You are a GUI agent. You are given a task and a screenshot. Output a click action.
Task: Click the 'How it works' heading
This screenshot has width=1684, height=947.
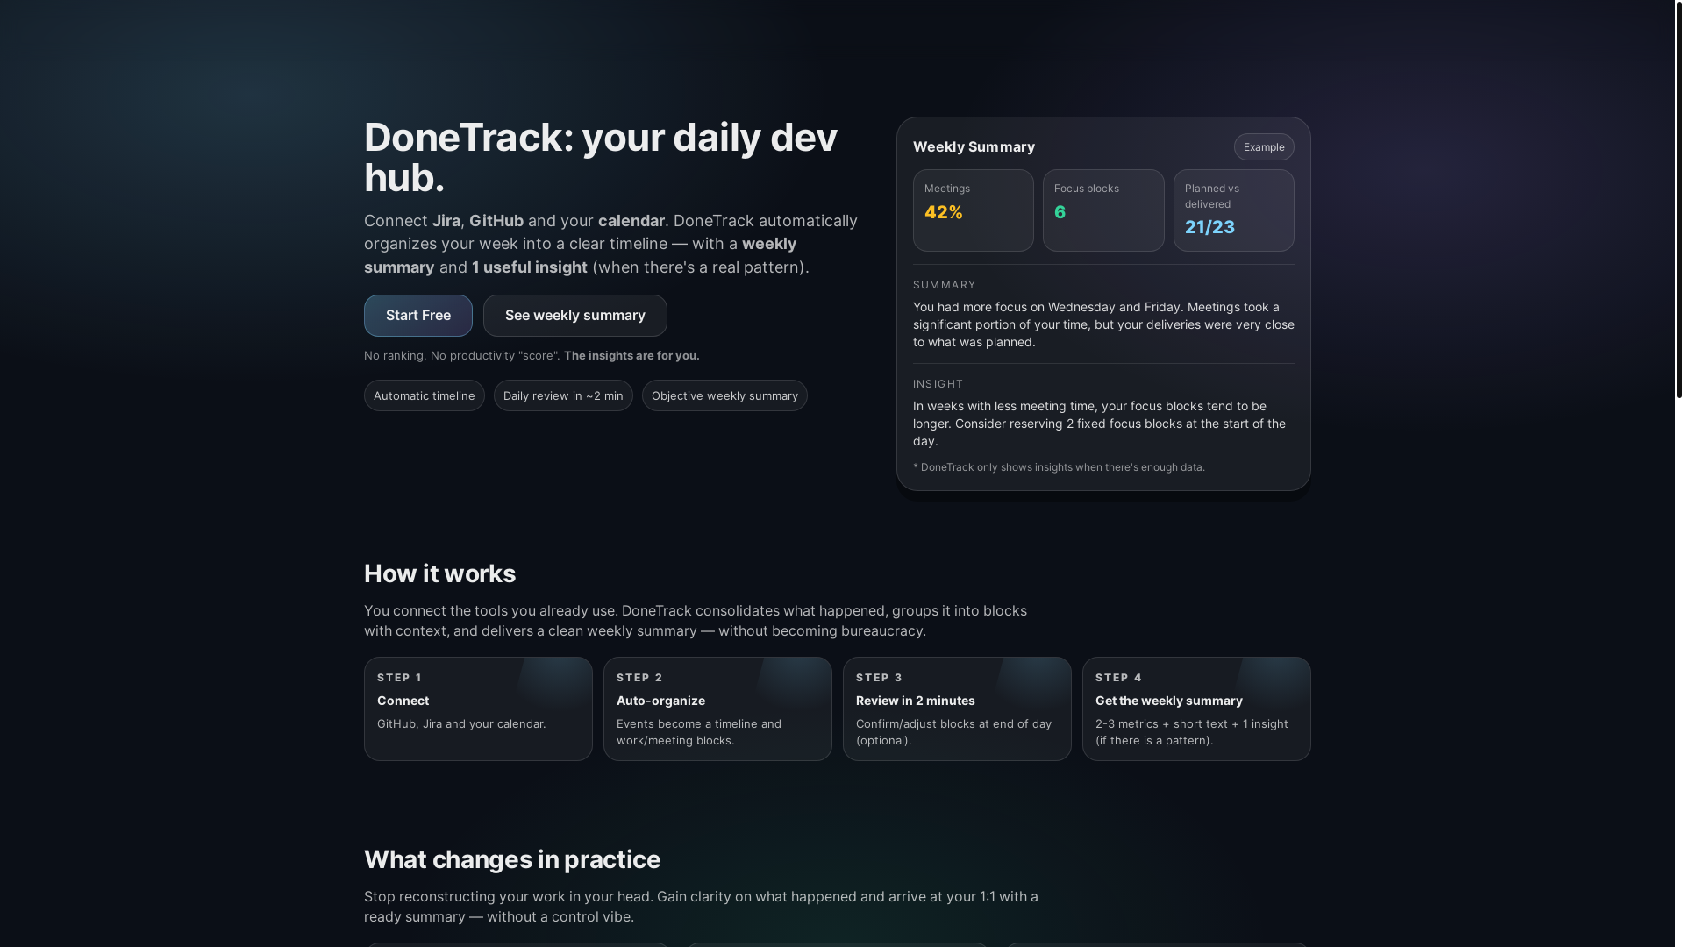(439, 573)
